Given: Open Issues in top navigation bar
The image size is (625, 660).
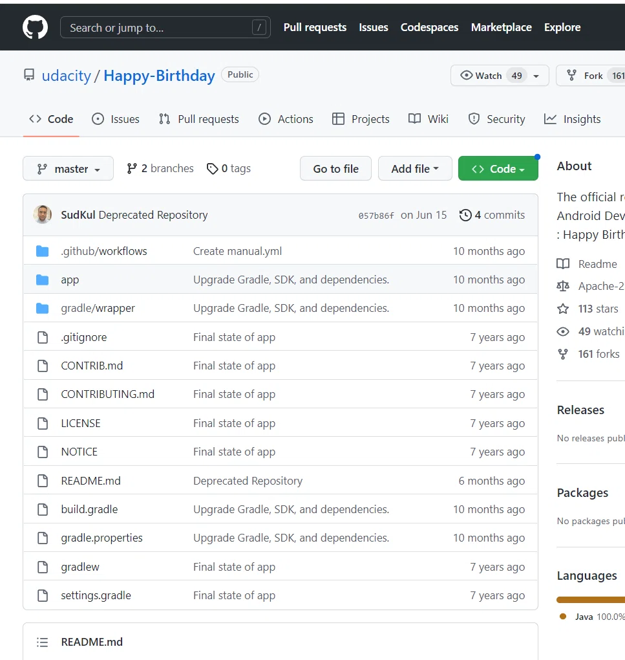Looking at the screenshot, I should point(373,27).
